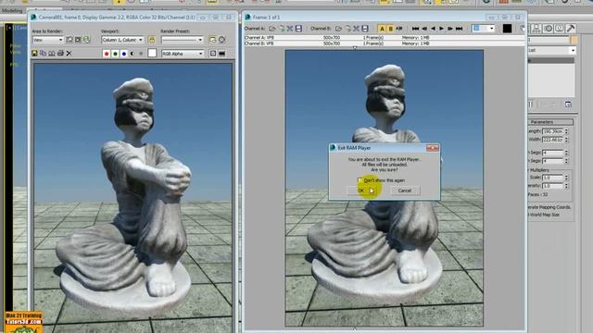Toggle Display Alpha Channel button
This screenshot has height=333, width=593.
132,54
